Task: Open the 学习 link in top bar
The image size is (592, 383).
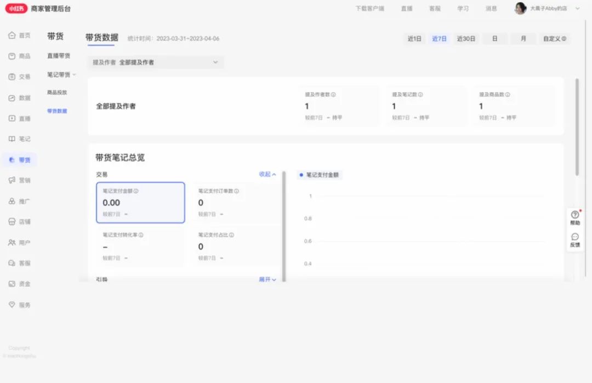Action: (x=463, y=9)
